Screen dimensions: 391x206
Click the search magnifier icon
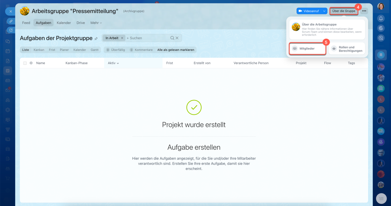point(172,38)
